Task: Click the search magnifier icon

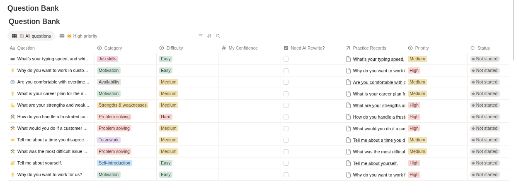Action: (218, 36)
